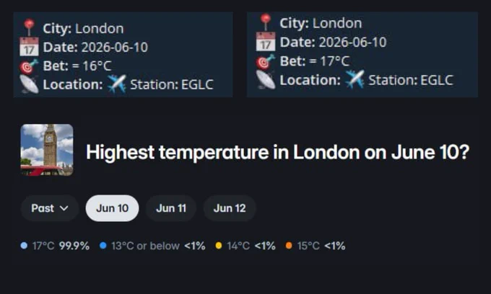Click the dart target icon beside 16°C bet

pos(29,66)
